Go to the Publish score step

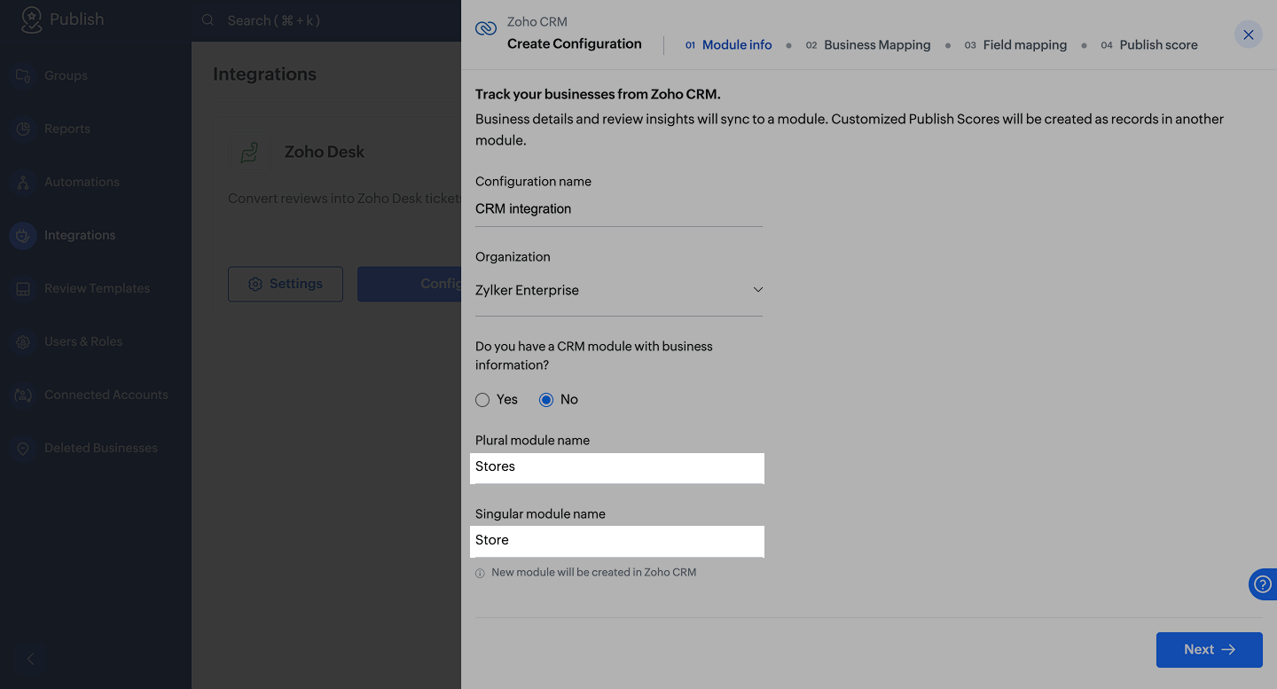[x=1149, y=44]
